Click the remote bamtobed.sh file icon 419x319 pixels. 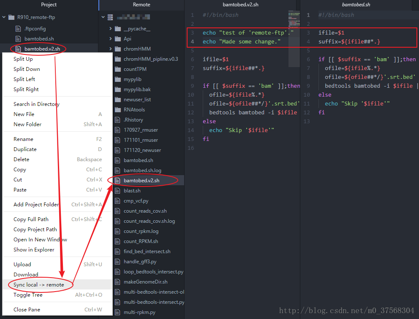(x=117, y=160)
